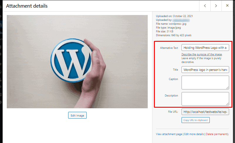Grab the Description textarea resize handle
The image size is (235, 143).
point(227,104)
